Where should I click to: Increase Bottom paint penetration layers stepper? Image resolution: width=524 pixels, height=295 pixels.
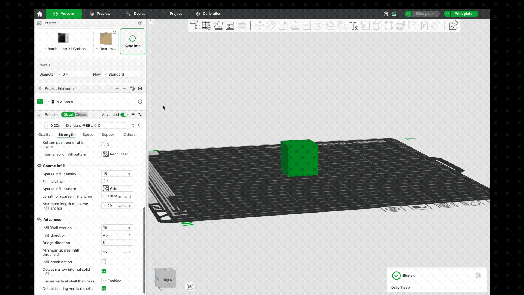click(104, 143)
